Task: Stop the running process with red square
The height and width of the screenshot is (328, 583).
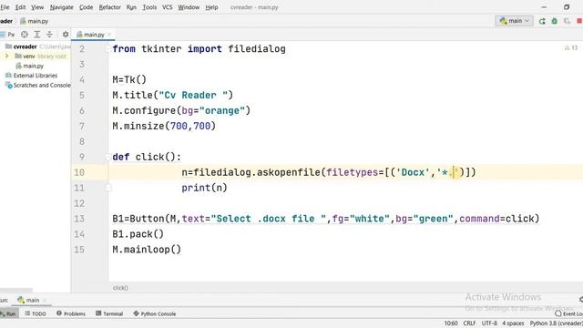Action: (579, 21)
